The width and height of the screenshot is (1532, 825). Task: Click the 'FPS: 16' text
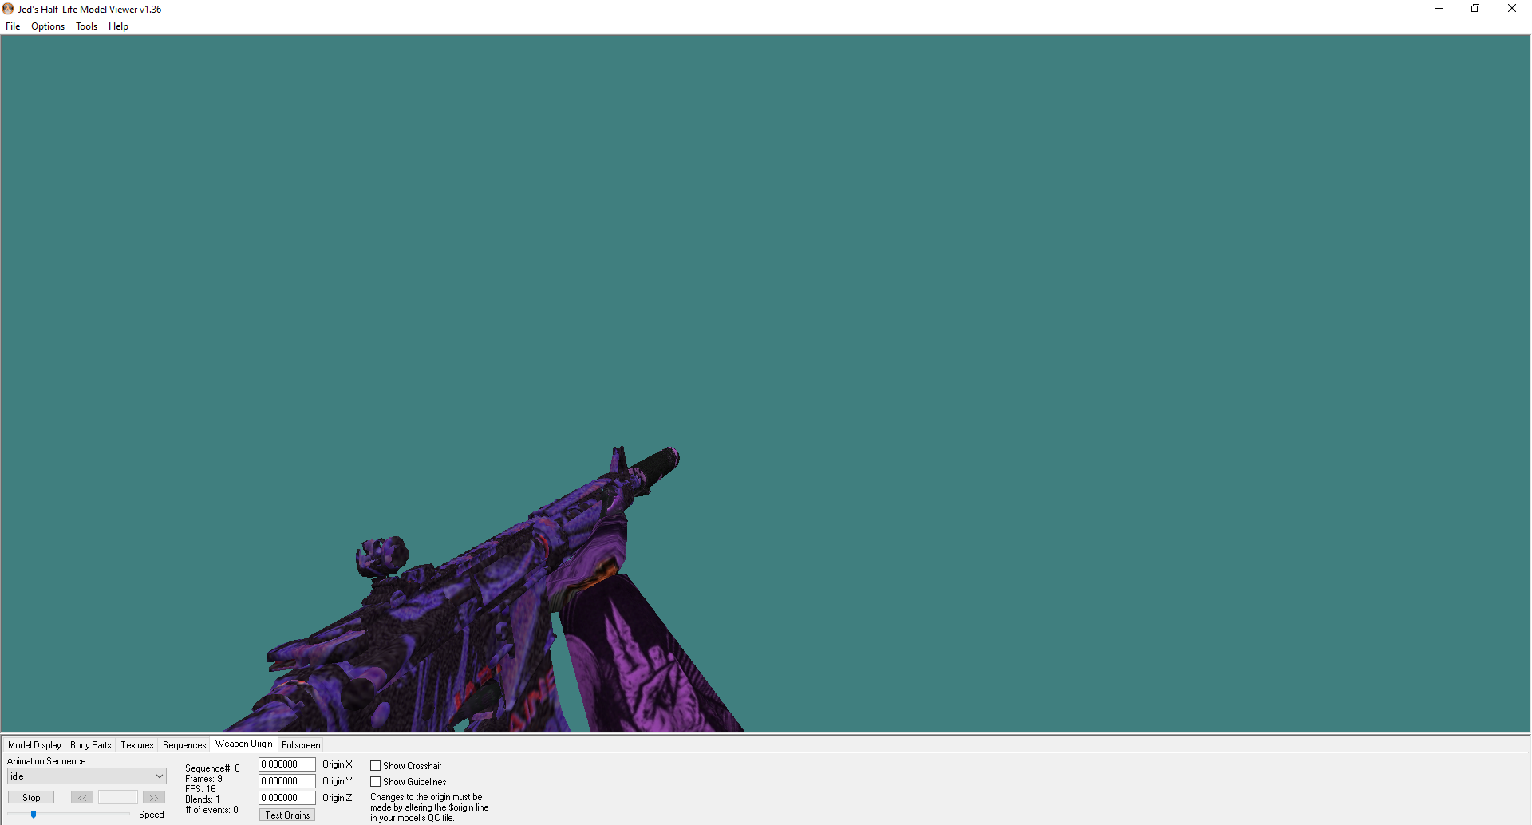(200, 789)
